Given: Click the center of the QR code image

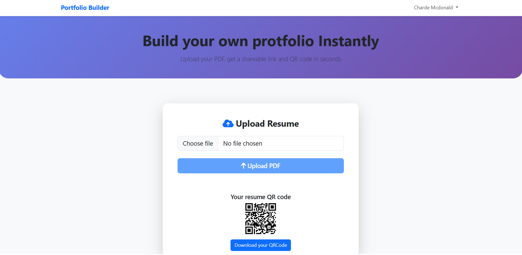Looking at the screenshot, I should point(261,218).
